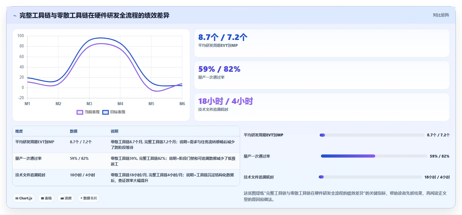Click the M2 axis label on chart
Image resolution: width=462 pixels, height=215 pixels.
click(x=58, y=104)
